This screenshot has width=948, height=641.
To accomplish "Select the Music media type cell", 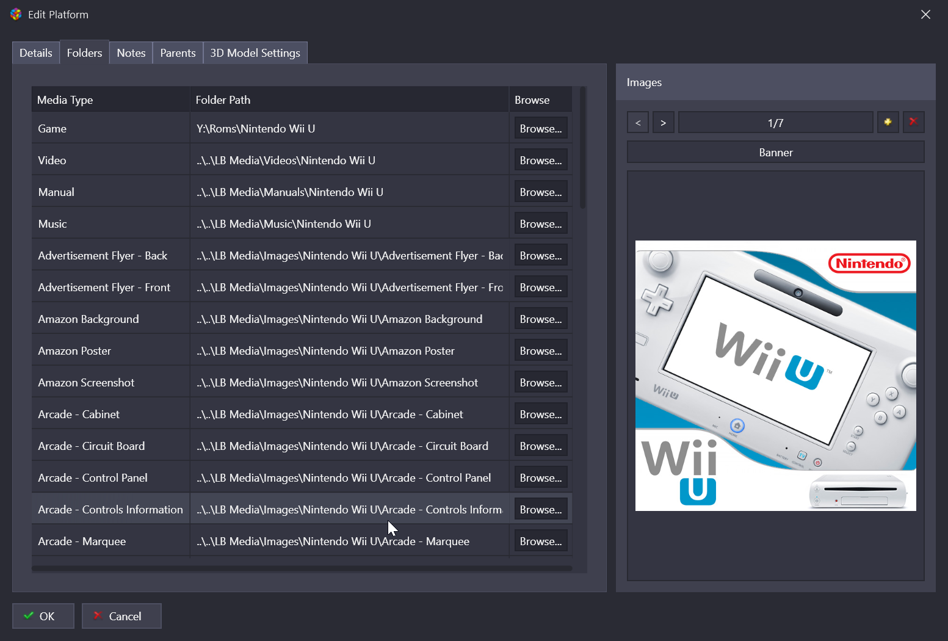I will coord(110,223).
